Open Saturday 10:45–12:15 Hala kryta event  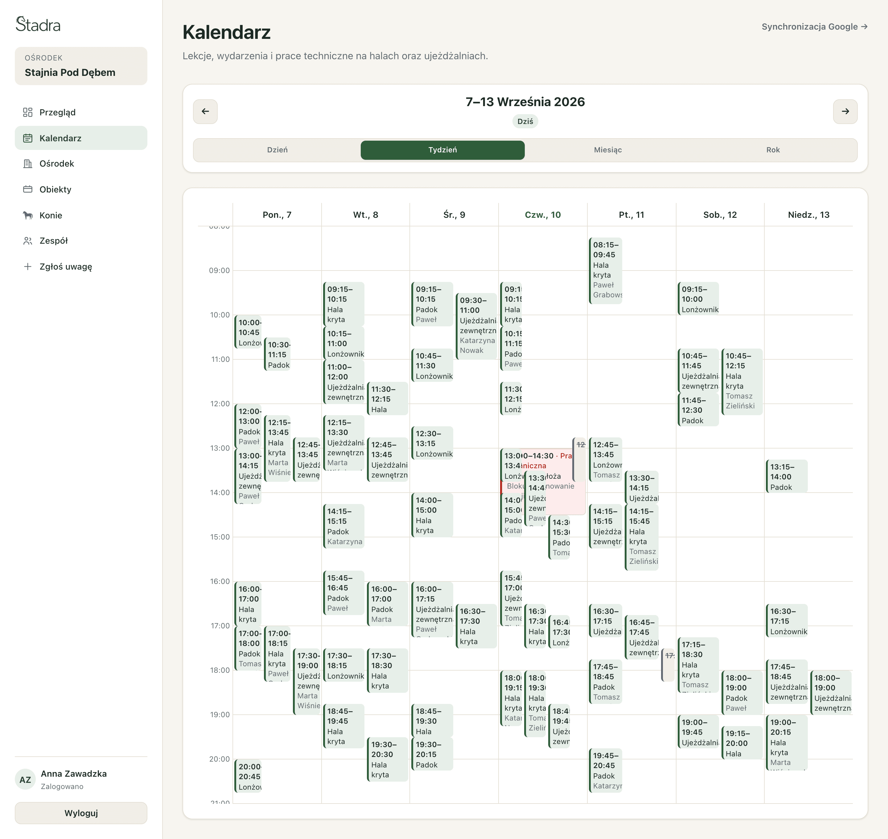[742, 382]
